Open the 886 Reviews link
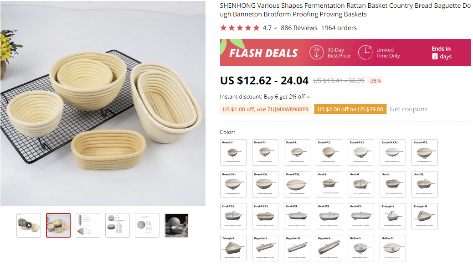The image size is (473, 265). [299, 28]
